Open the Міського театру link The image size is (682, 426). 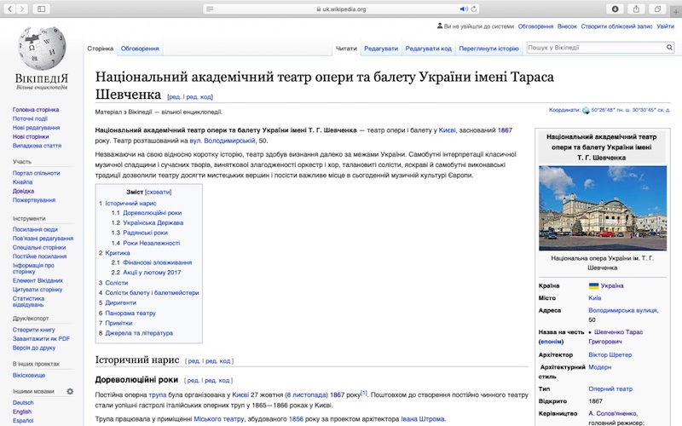[219, 419]
